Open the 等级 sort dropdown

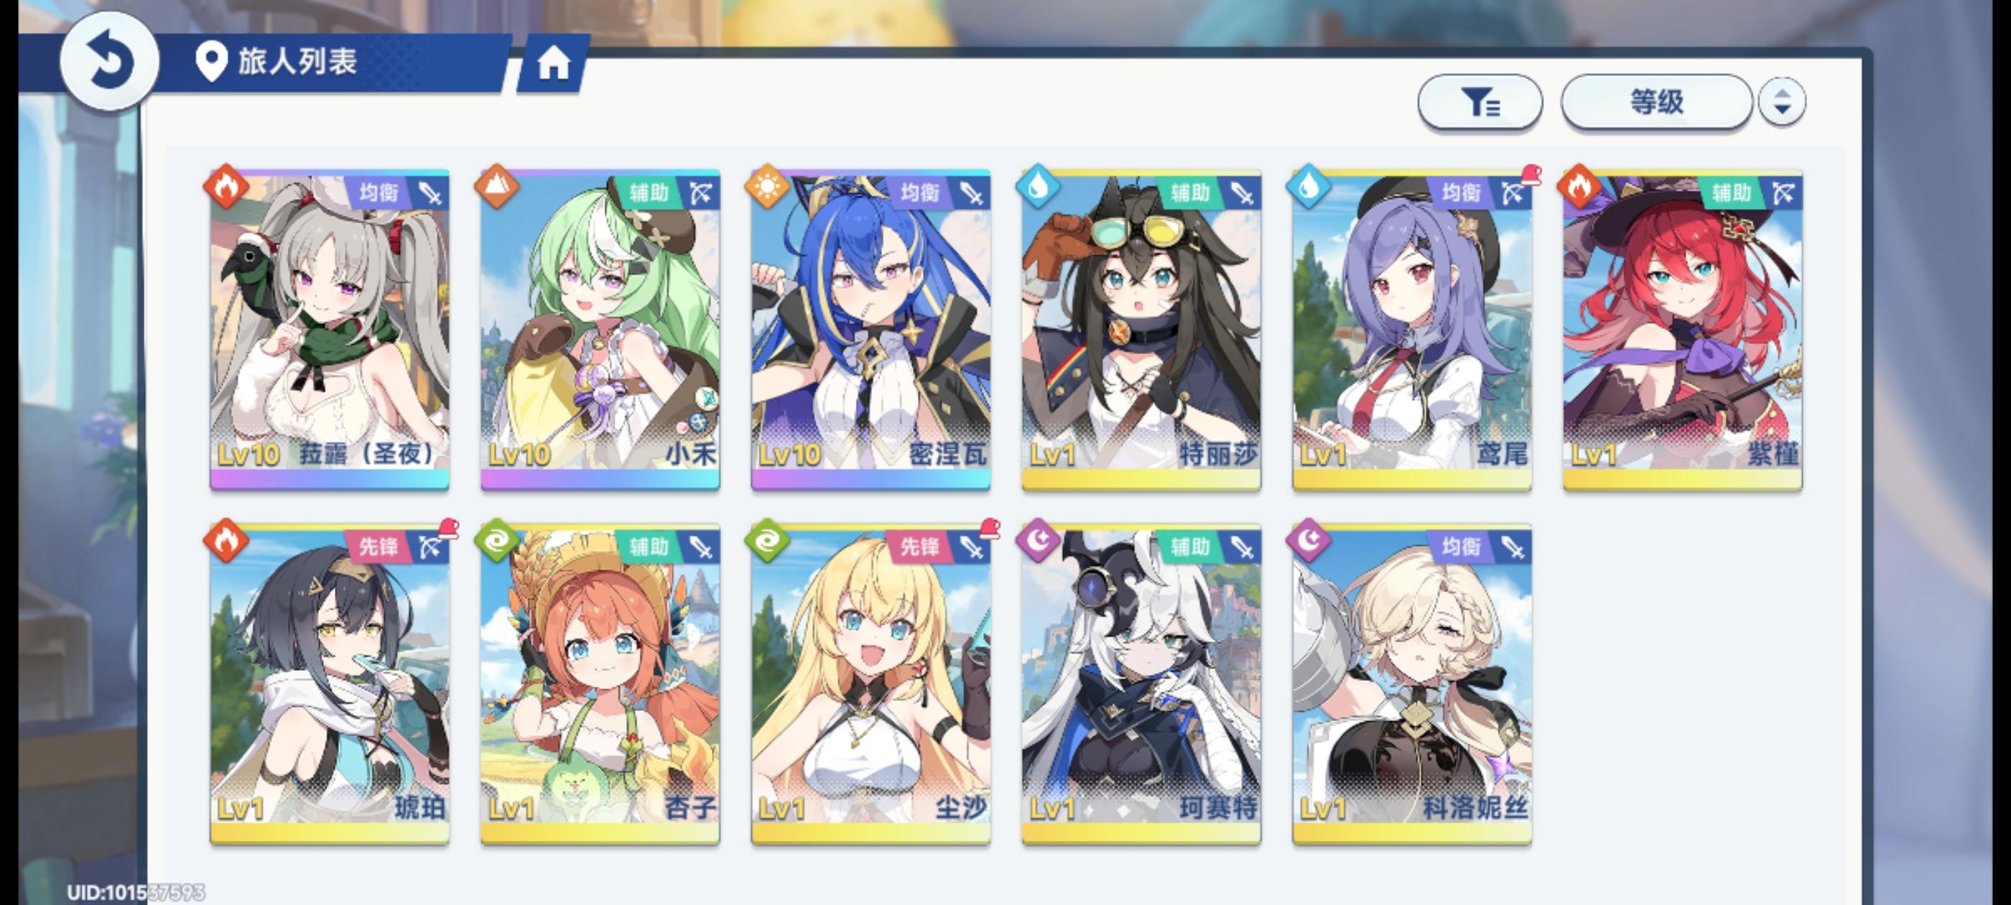tap(1657, 101)
